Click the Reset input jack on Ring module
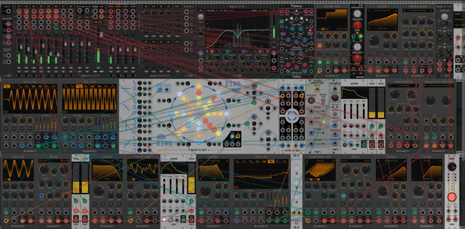This screenshot has width=465, height=229. click(168, 90)
